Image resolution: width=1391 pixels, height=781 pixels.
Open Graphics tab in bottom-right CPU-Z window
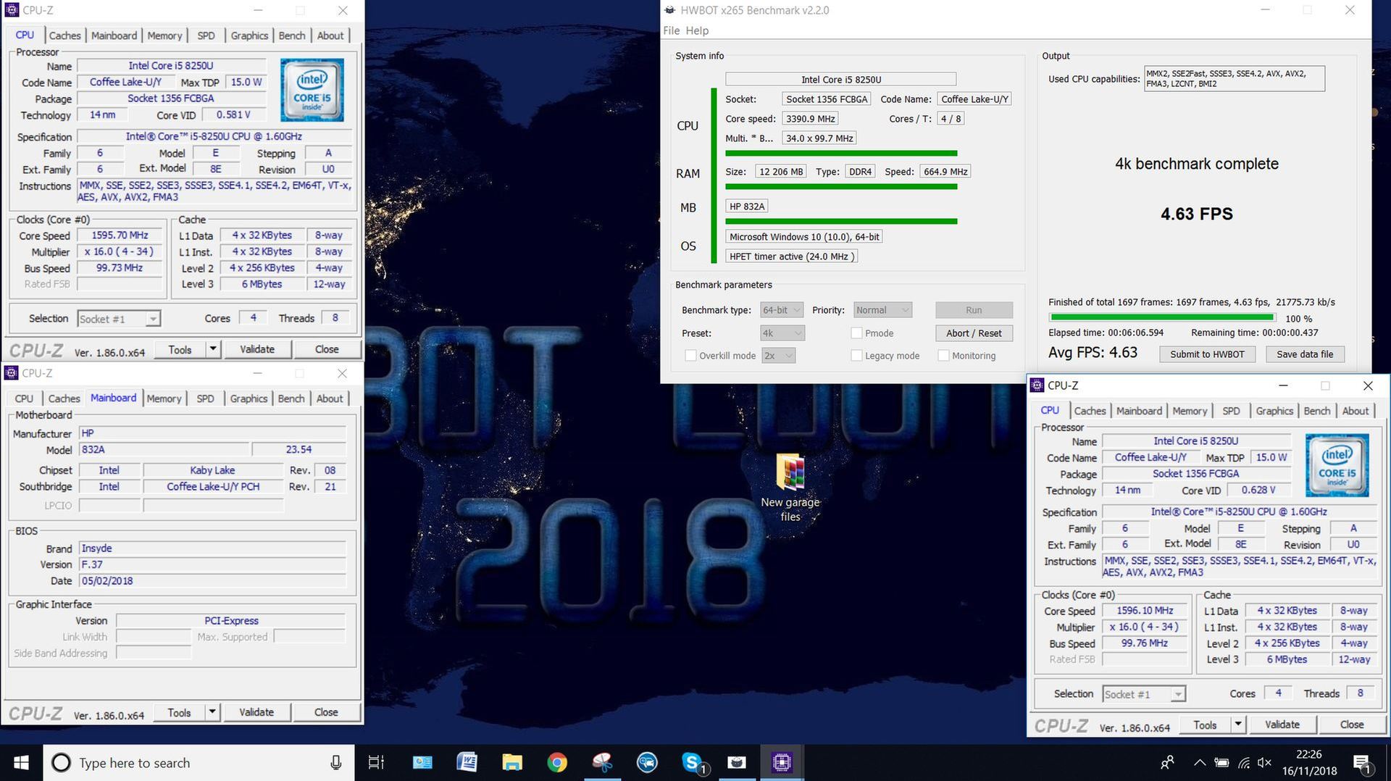pos(1274,411)
